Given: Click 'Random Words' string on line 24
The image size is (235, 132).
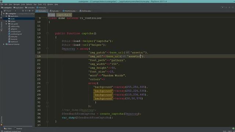Looking at the screenshot, I should [x=114, y=76].
